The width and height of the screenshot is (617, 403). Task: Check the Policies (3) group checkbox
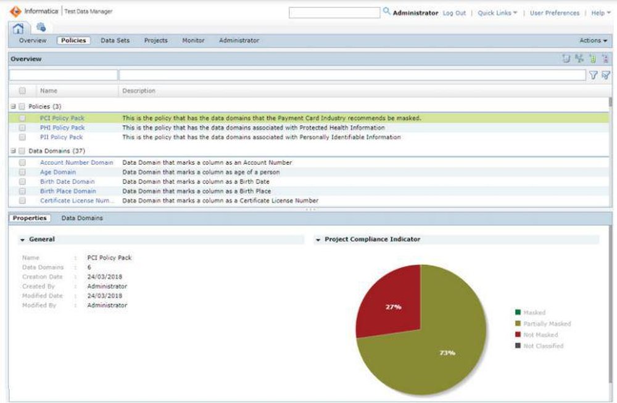pos(22,106)
